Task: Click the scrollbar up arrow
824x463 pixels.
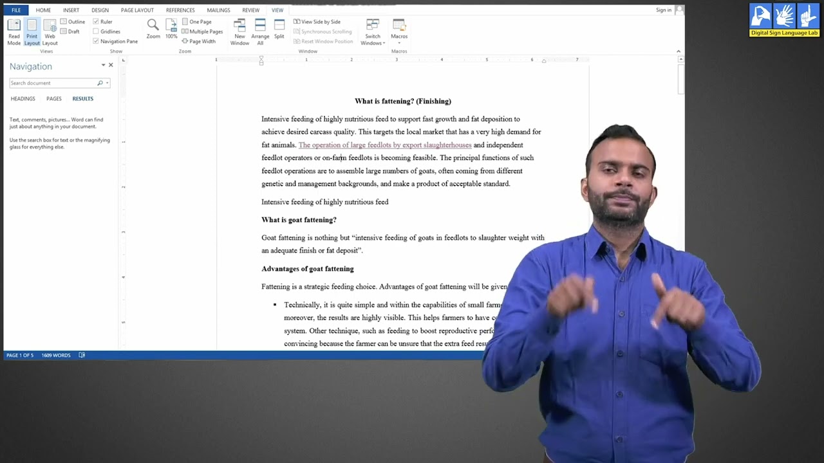Action: [681, 60]
